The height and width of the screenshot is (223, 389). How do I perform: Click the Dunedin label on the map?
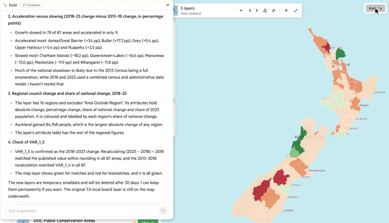(288, 210)
